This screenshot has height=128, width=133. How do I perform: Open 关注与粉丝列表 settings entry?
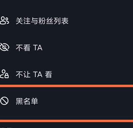(66, 21)
